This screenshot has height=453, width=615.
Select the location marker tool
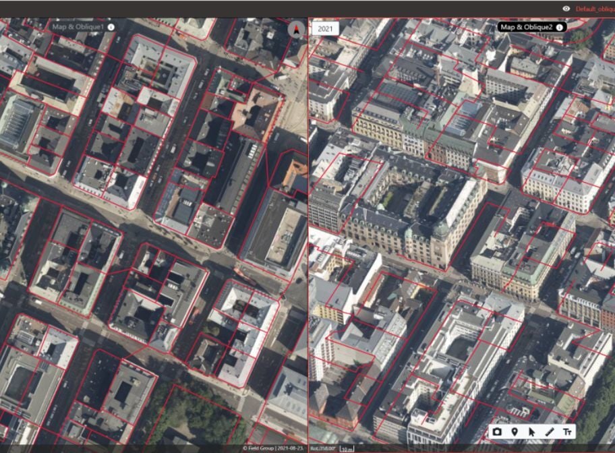[x=515, y=431]
